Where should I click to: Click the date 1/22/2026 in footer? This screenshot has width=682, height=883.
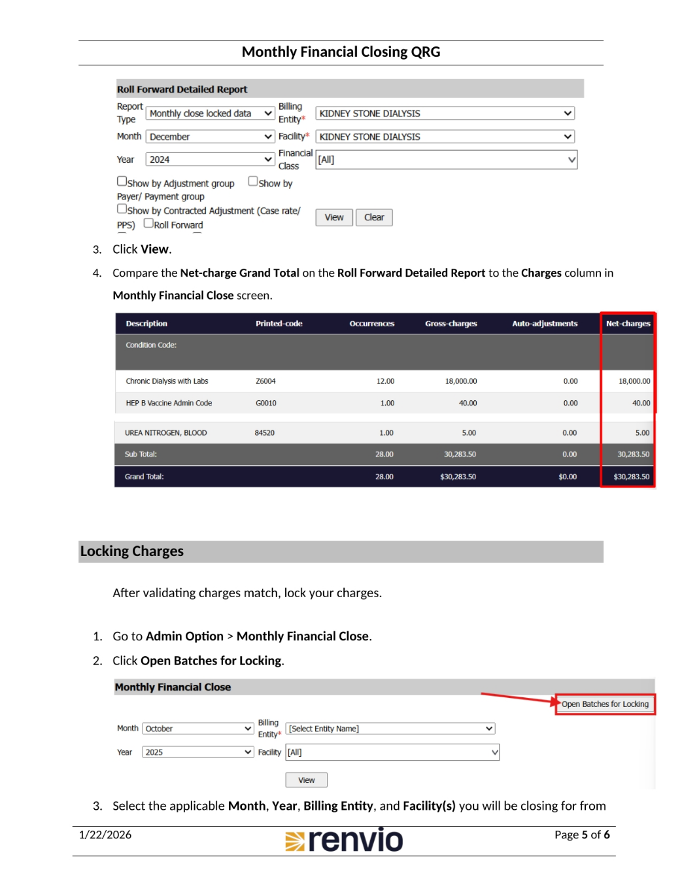pyautogui.click(x=105, y=835)
